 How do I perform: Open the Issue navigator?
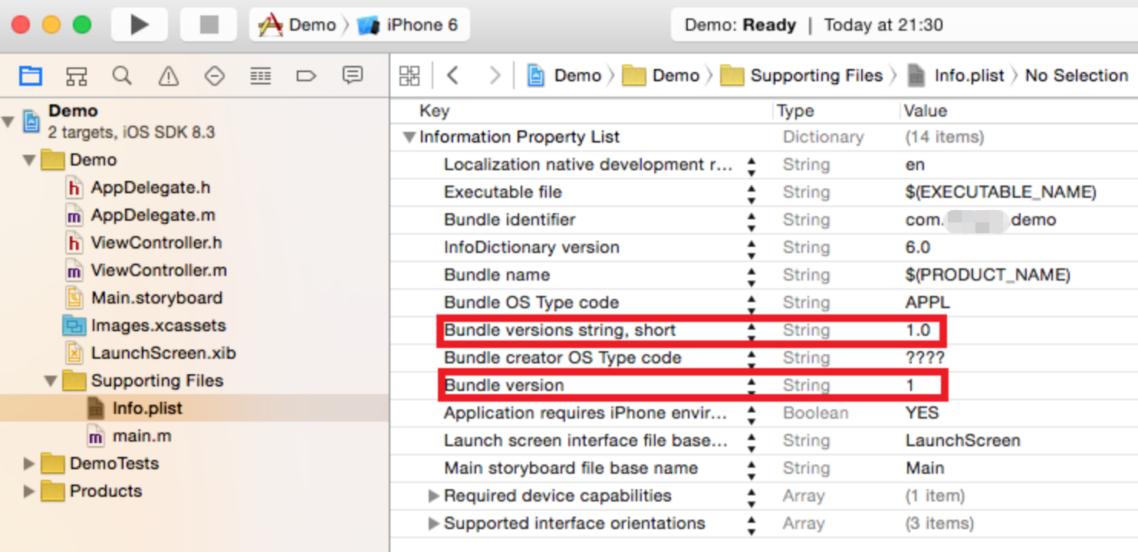(x=168, y=75)
